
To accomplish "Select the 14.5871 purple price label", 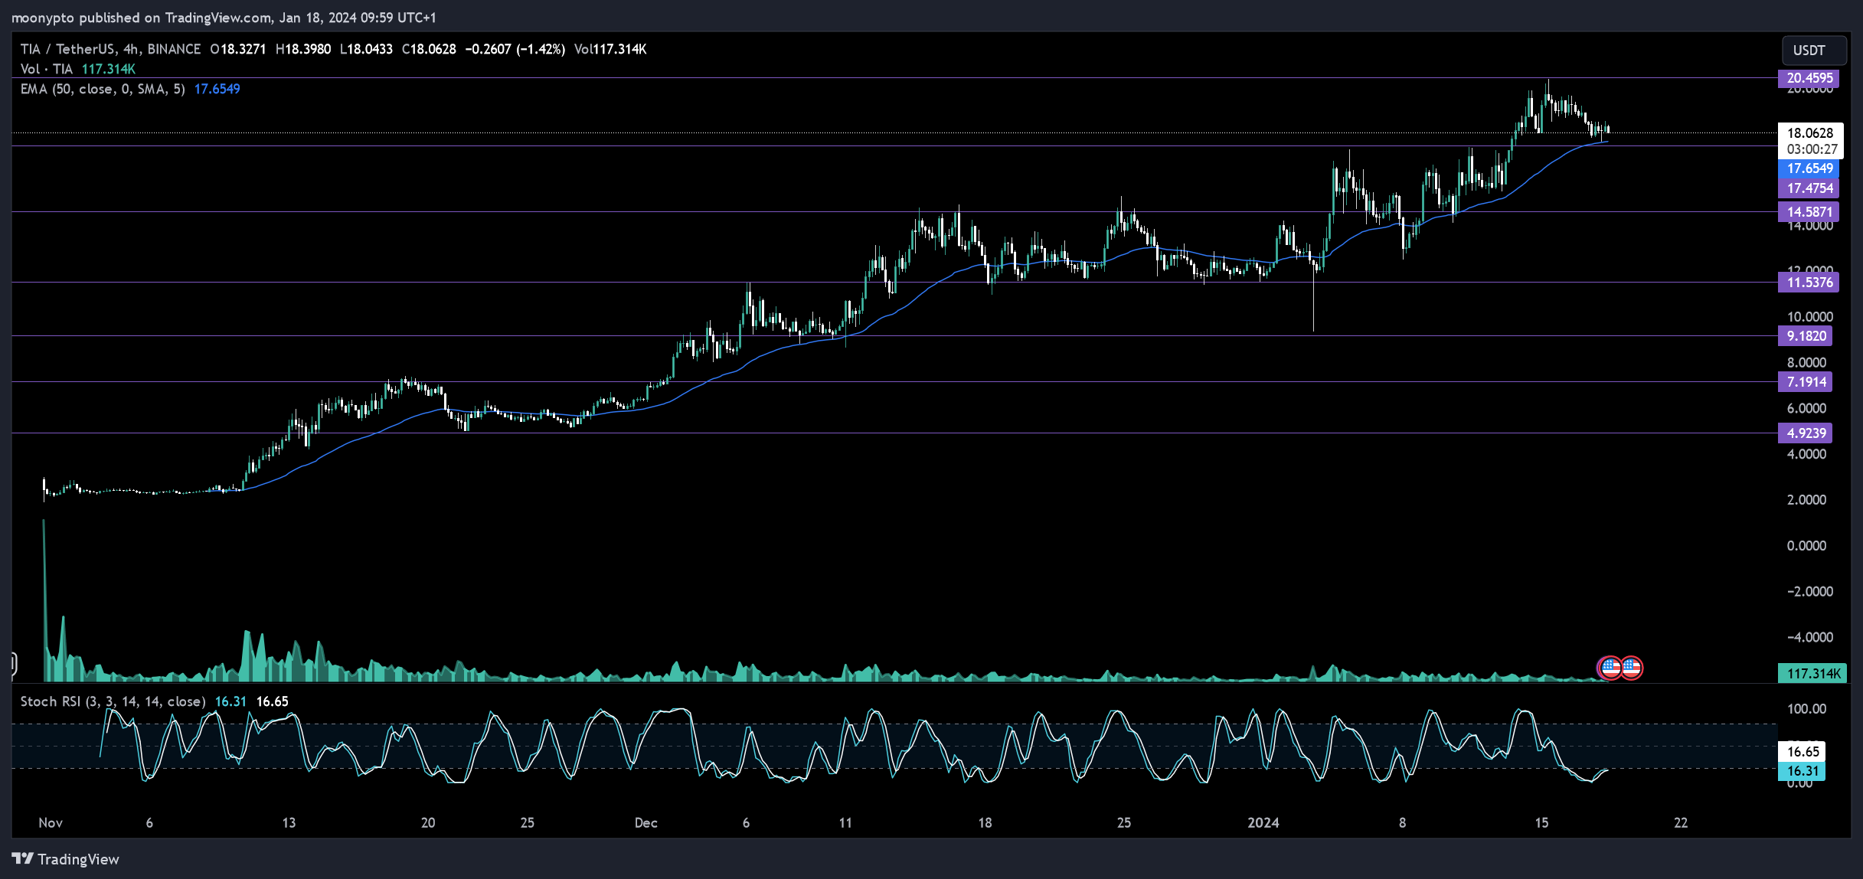I will 1809,212.
